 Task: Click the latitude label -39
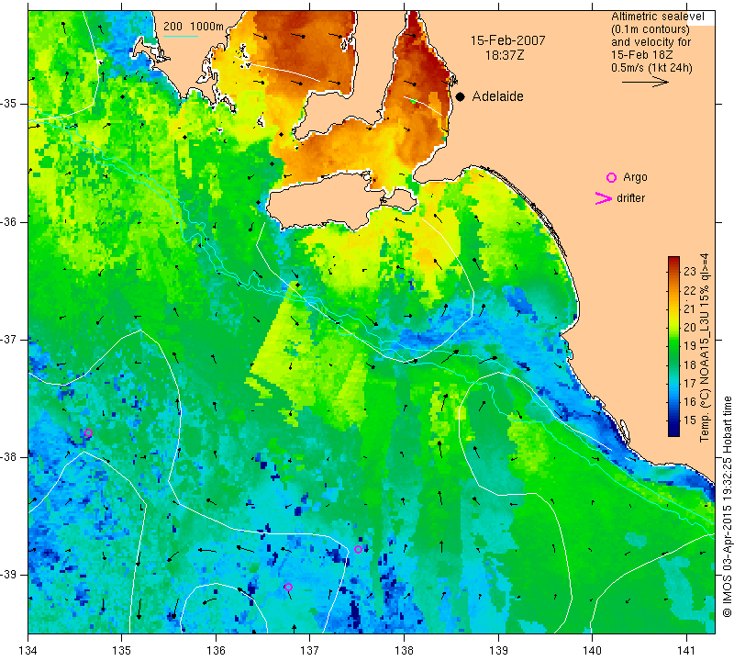point(8,574)
